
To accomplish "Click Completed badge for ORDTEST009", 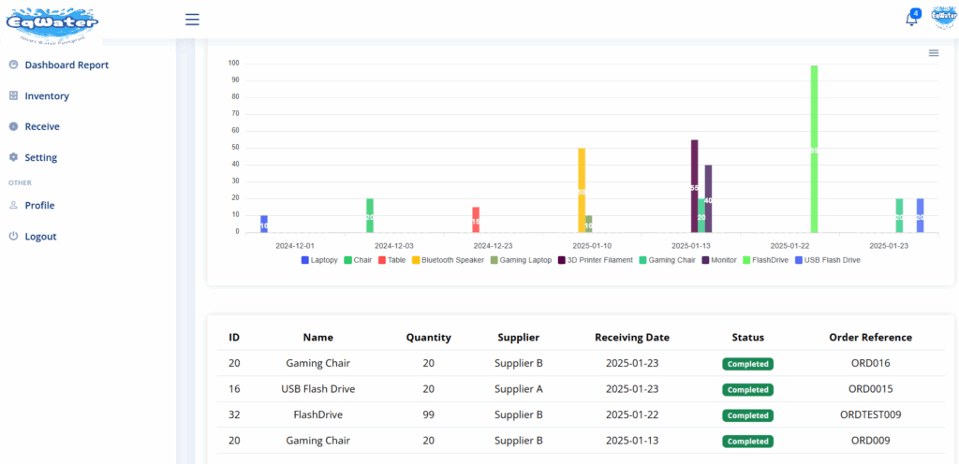I will (x=747, y=415).
